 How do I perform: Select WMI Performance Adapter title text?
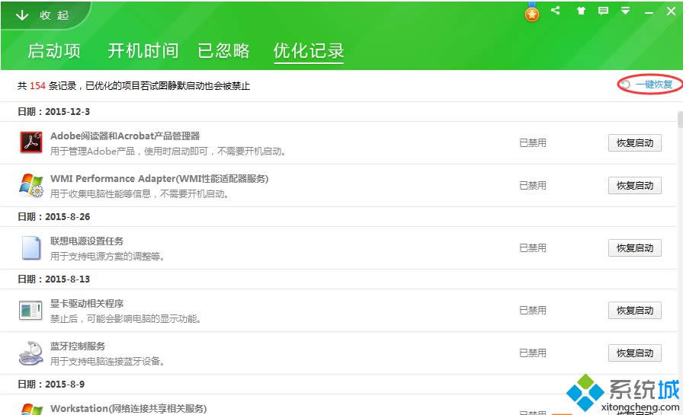[159, 178]
